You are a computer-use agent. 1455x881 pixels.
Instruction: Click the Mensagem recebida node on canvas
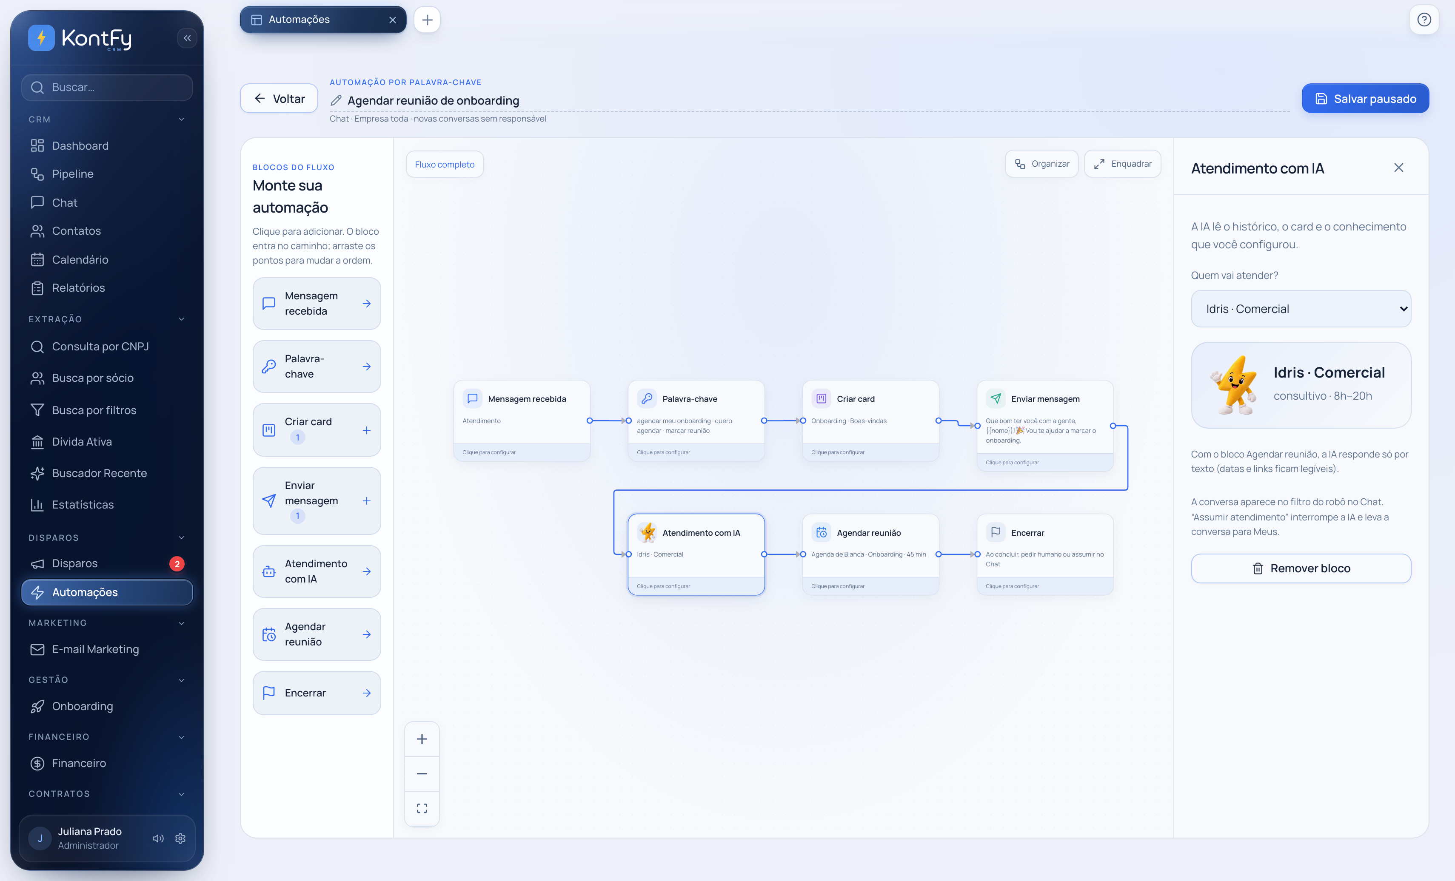pos(522,421)
